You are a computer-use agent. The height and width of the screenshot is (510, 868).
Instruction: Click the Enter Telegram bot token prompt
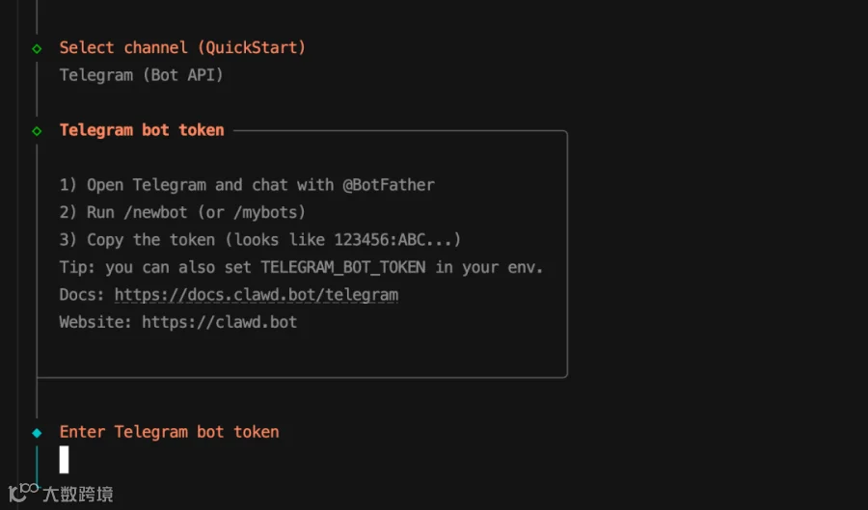coord(170,432)
